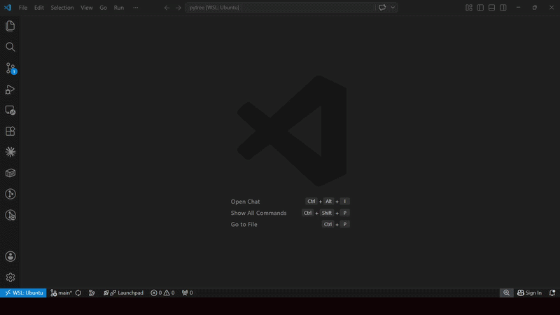Open the chat icon in title bar

(382, 8)
